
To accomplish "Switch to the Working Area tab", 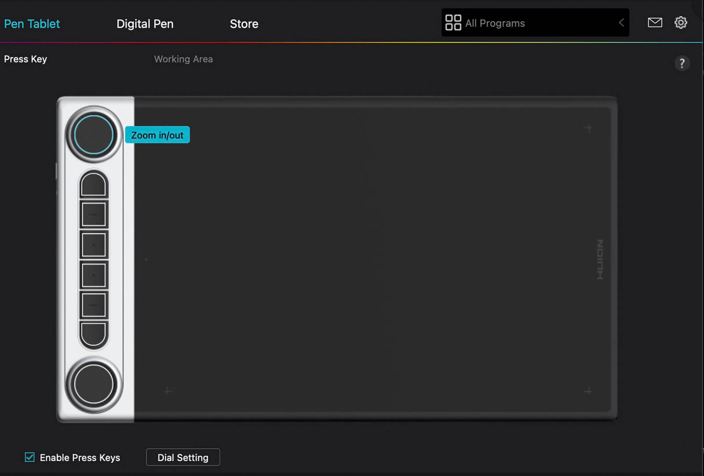I will pos(183,59).
